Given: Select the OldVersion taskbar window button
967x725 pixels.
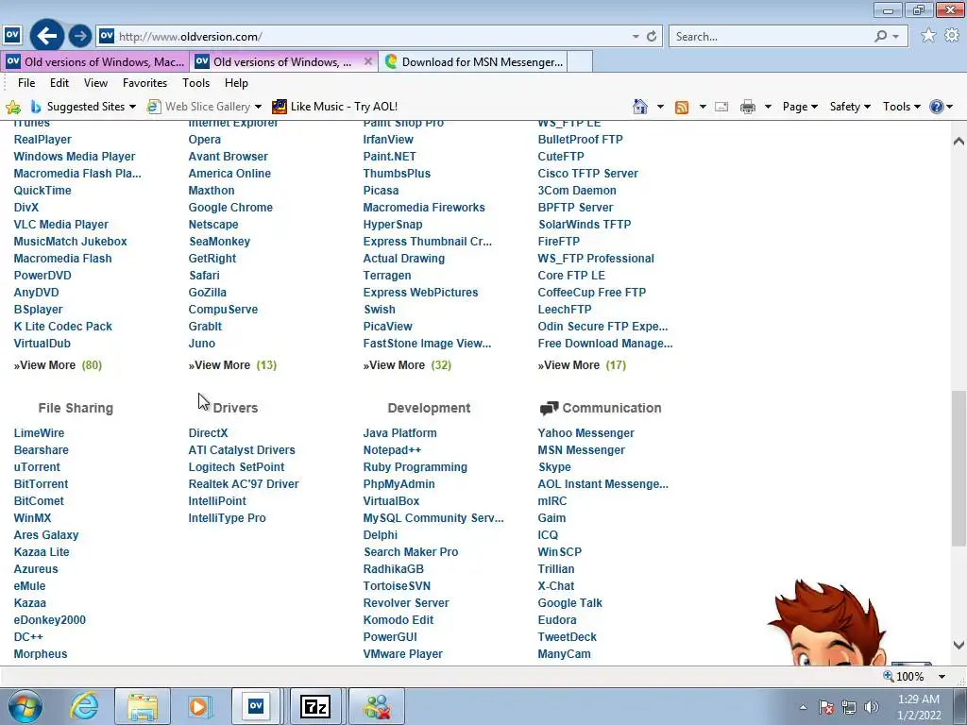Looking at the screenshot, I should pos(256,706).
